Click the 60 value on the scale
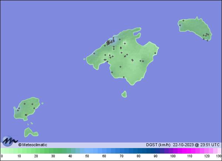 point(104,156)
